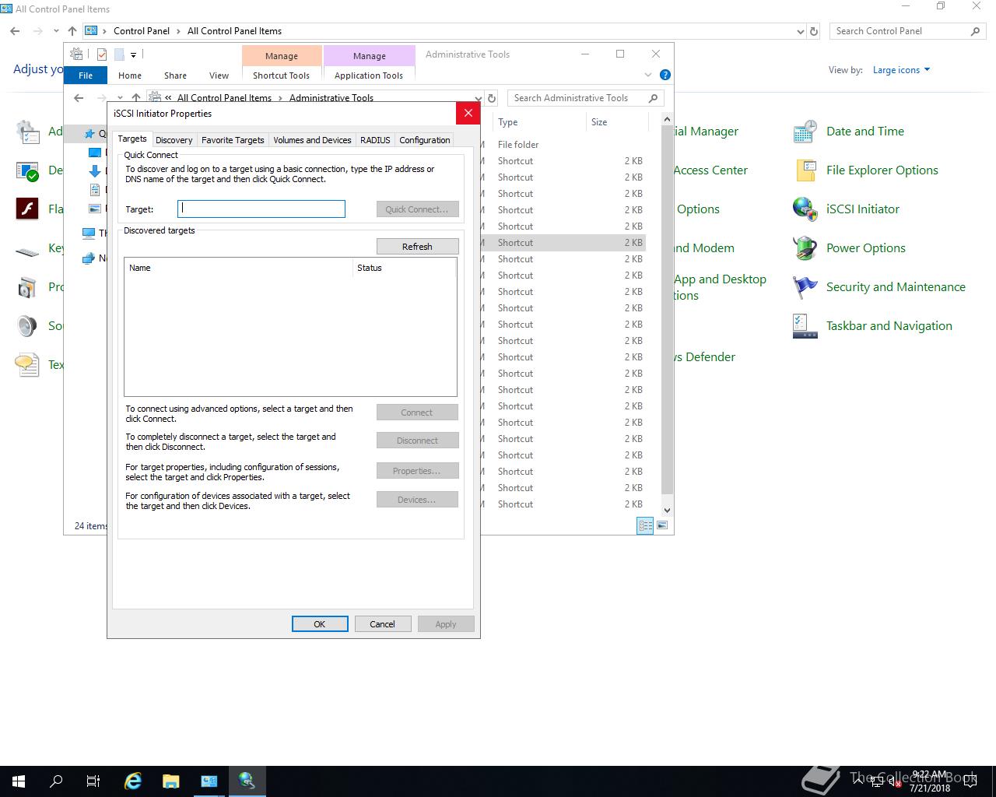Click the Refresh button for discovered targets
The width and height of the screenshot is (996, 797).
417,246
